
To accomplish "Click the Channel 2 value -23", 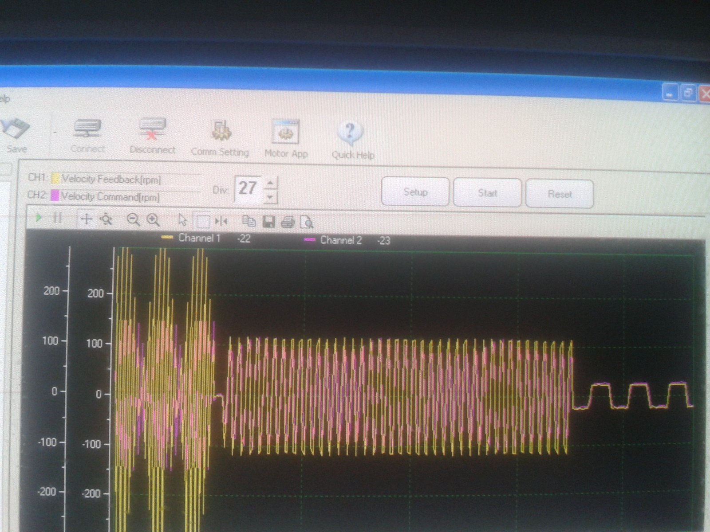I will (383, 241).
